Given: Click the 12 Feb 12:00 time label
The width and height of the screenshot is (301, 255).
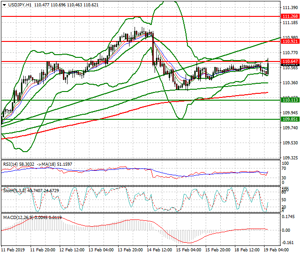Looking at the screenshot, I should tap(72, 250).
